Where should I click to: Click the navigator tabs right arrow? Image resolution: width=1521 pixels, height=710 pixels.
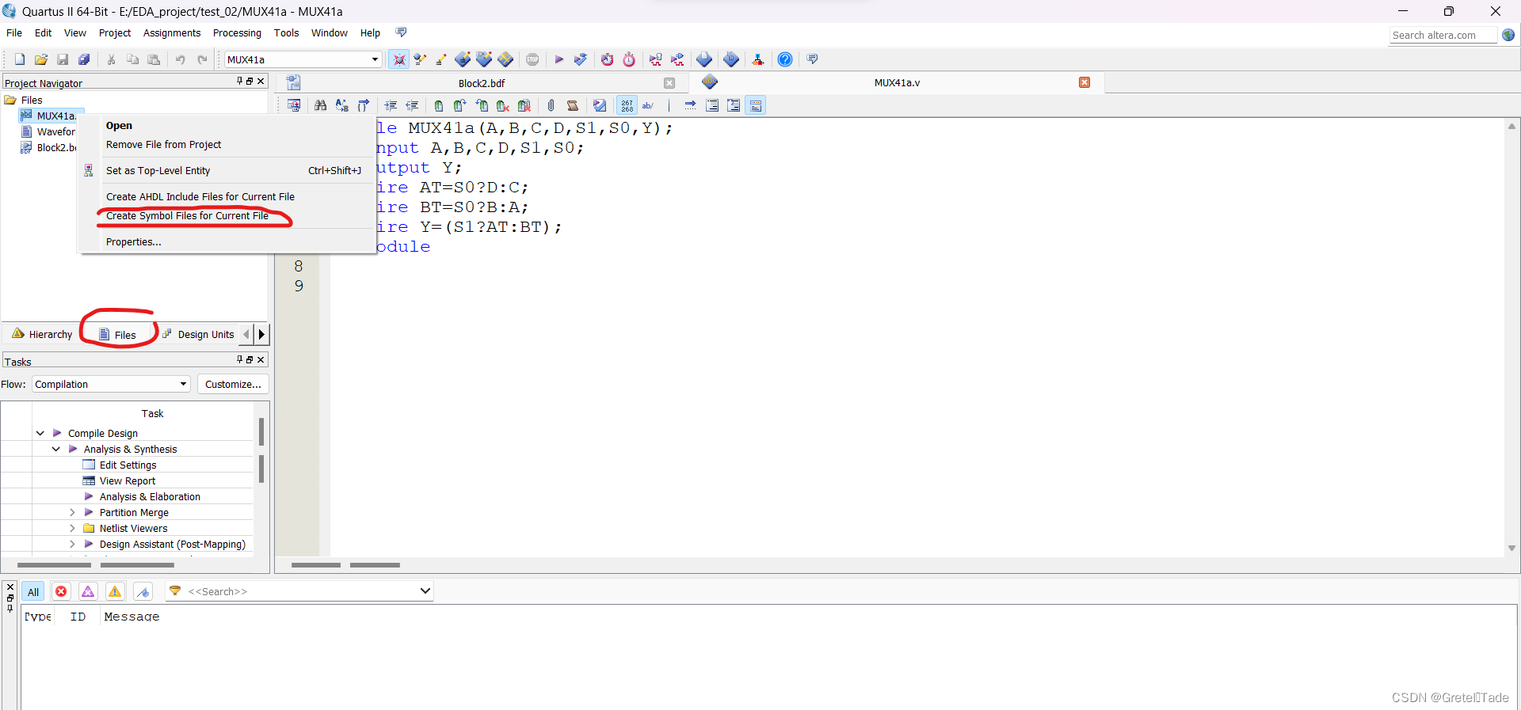pyautogui.click(x=262, y=334)
